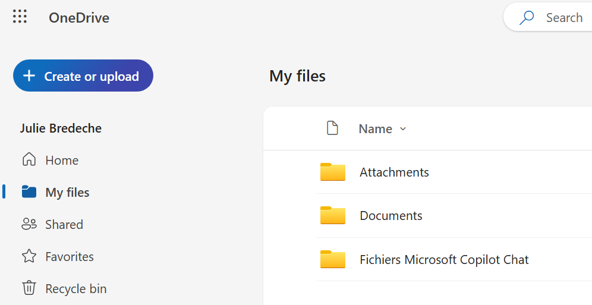Expand the Name column sort chevron

tap(403, 129)
